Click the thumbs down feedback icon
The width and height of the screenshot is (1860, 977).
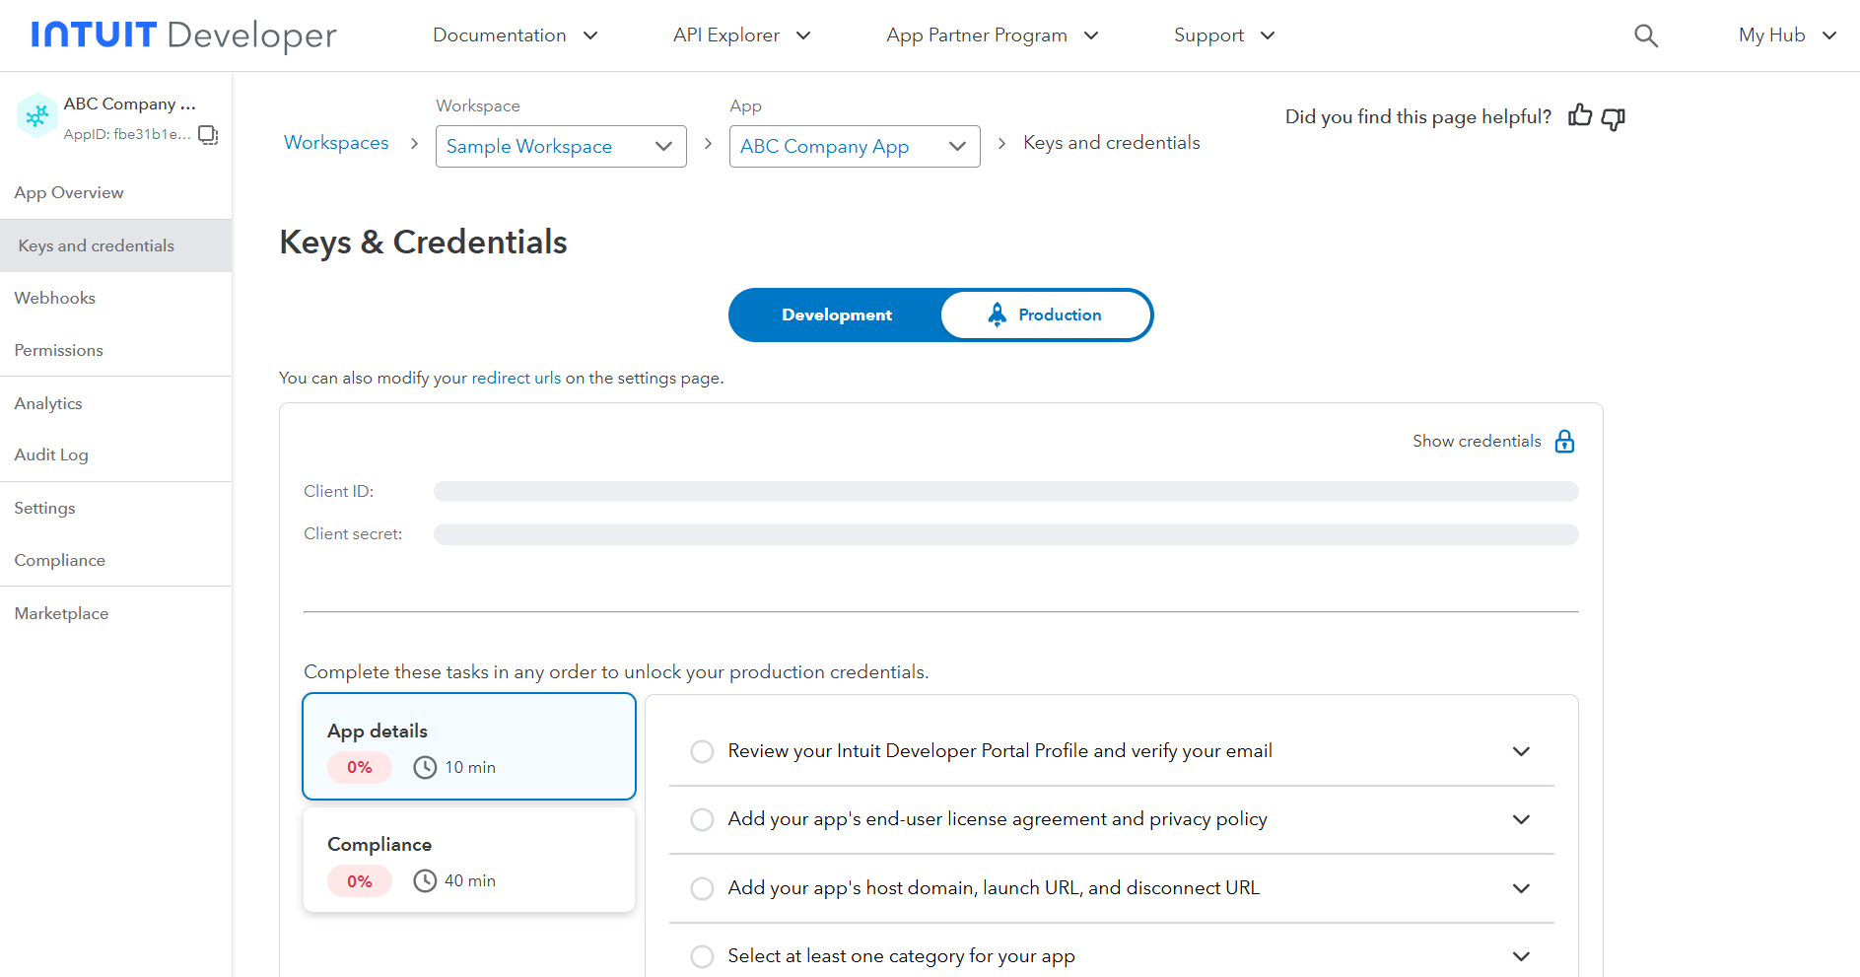tap(1614, 118)
